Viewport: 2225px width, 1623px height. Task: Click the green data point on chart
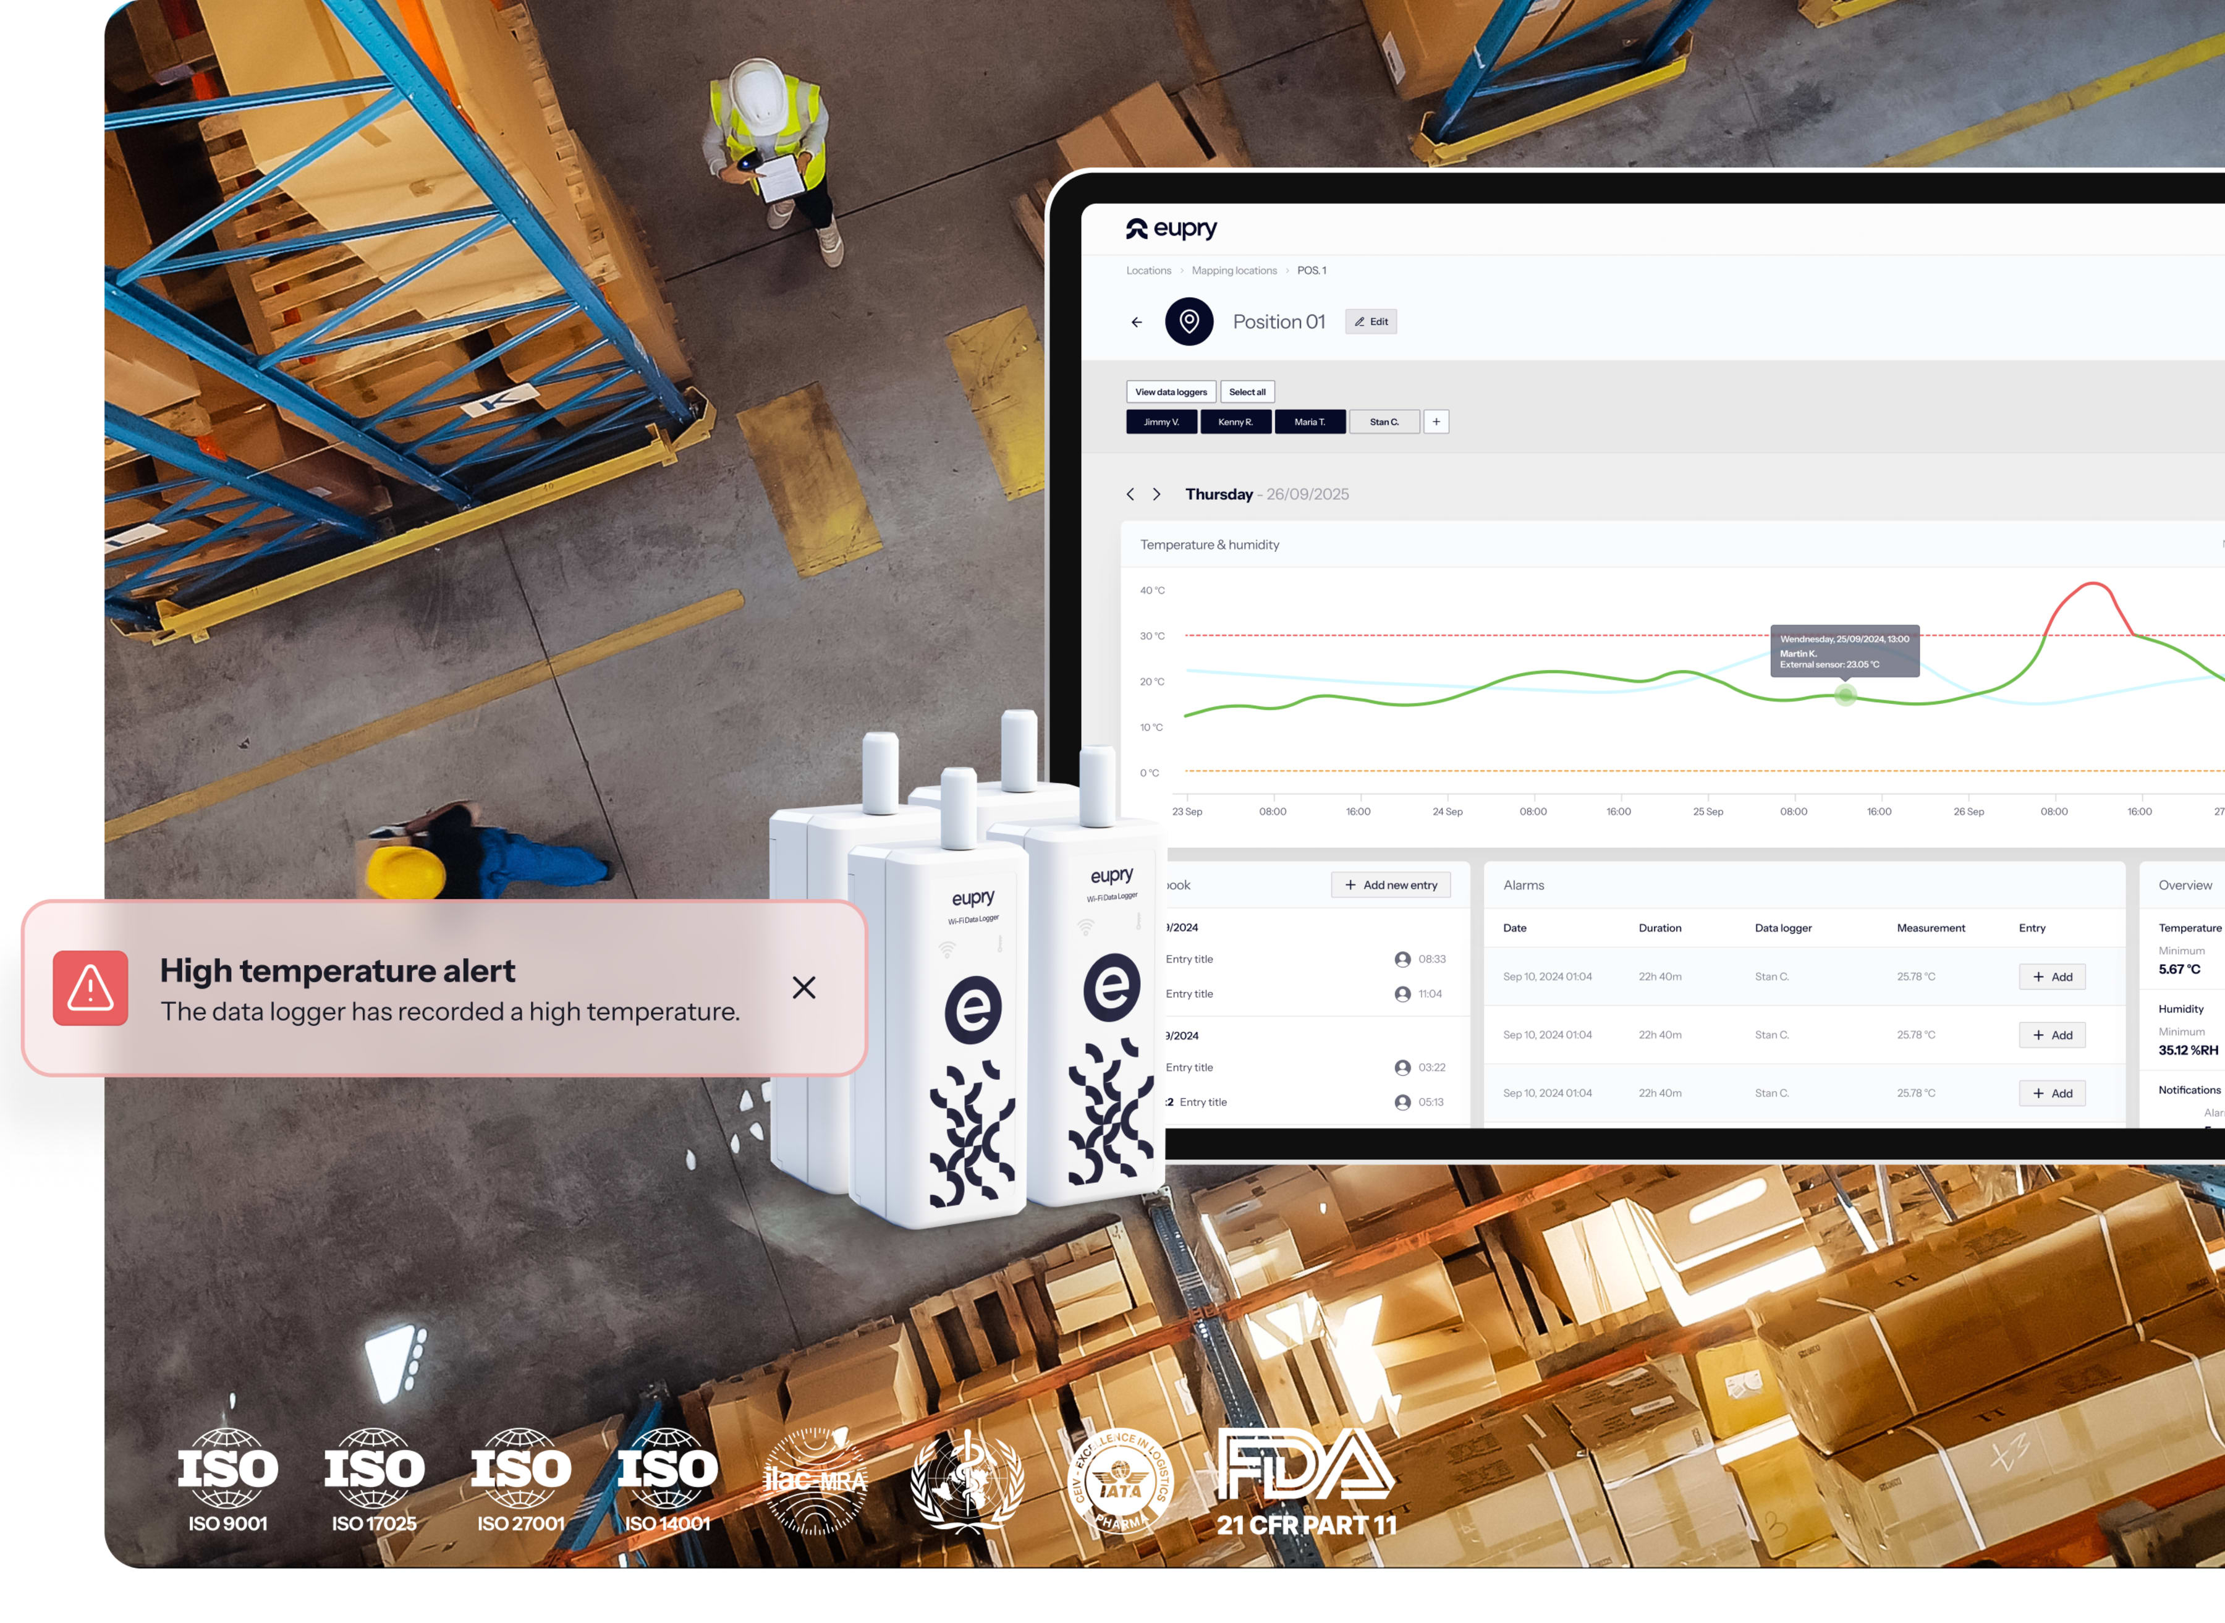point(1845,695)
